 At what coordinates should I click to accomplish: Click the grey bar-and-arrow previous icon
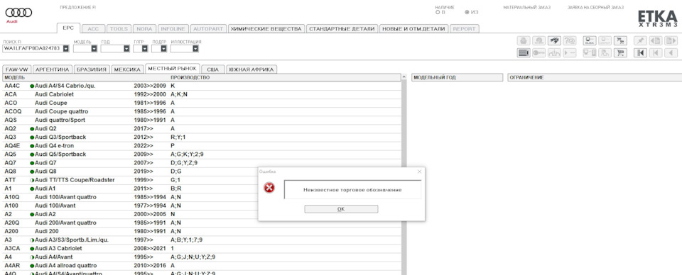(656, 53)
